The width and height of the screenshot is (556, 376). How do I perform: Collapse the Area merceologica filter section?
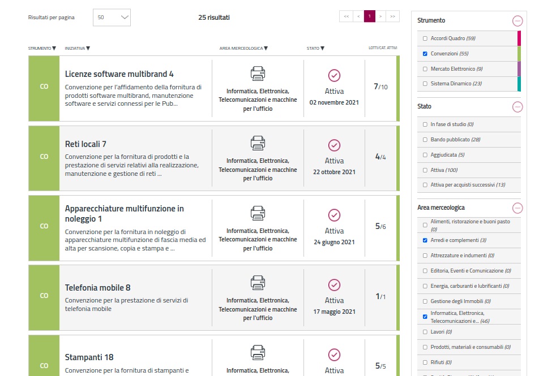coord(517,208)
